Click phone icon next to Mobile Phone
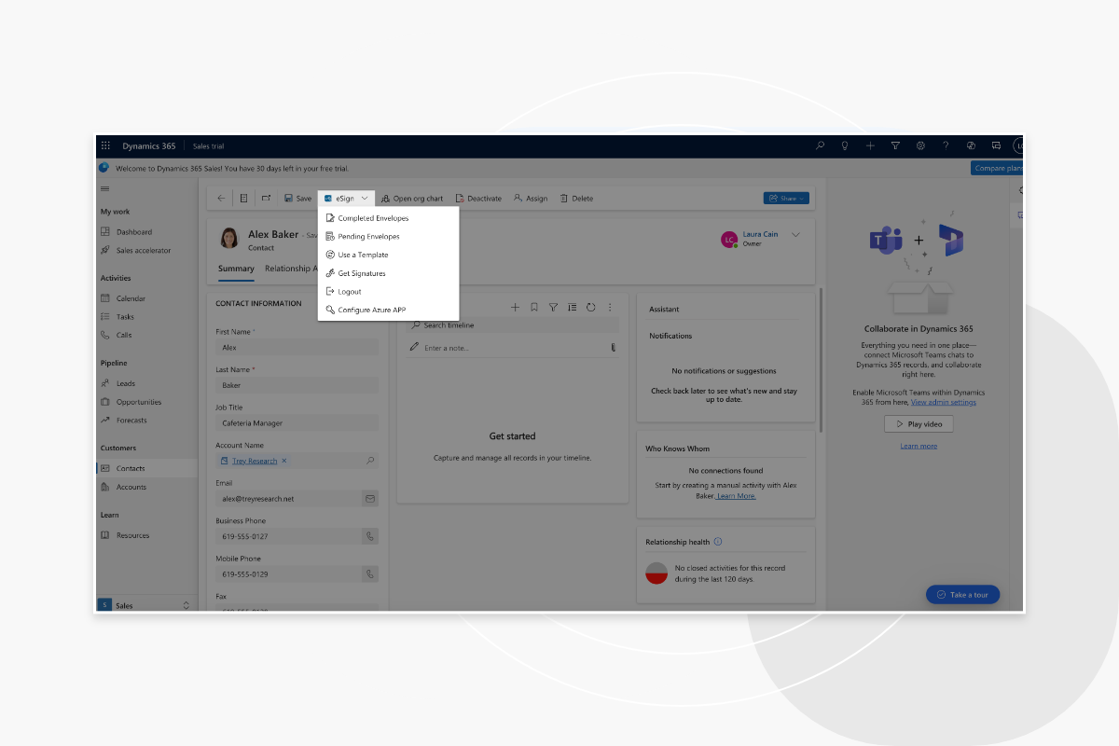 click(370, 573)
